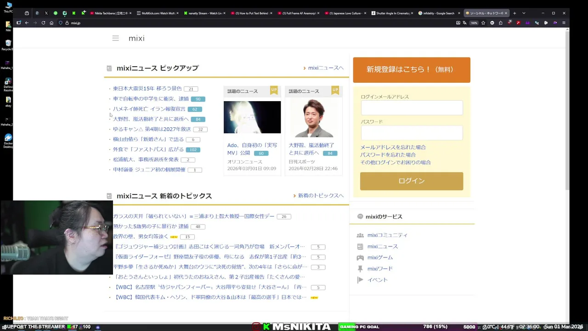The height and width of the screenshot is (331, 588).
Task: Click comment count 90 badge
Action: (198, 99)
